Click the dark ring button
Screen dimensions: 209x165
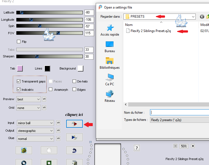pyautogui.click(x=24, y=162)
